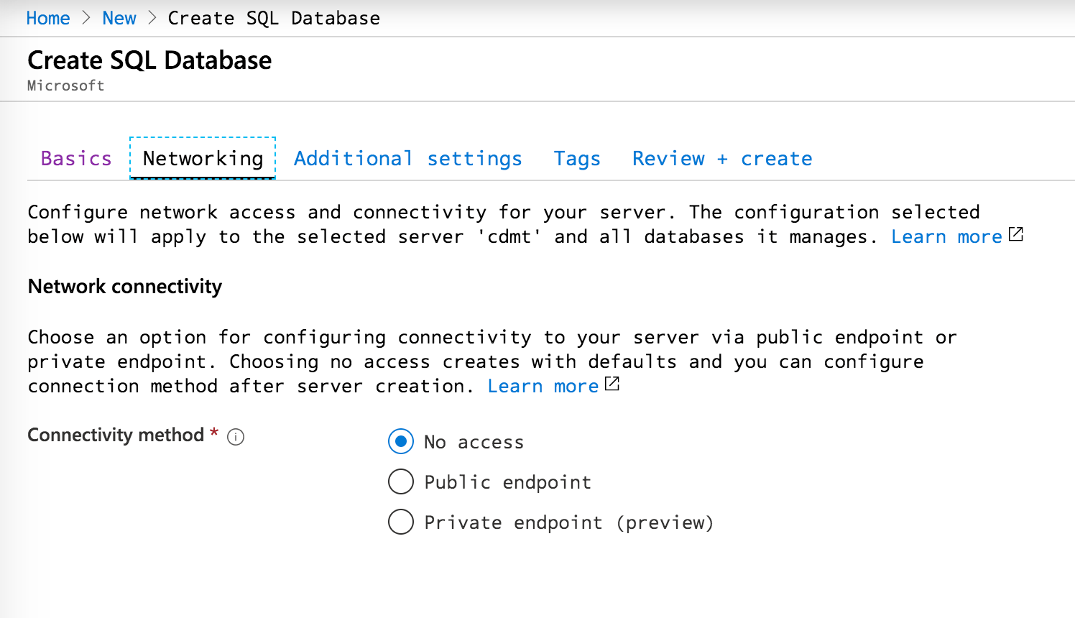Select the Public endpoint connectivity option
This screenshot has height=618, width=1075.
(401, 481)
